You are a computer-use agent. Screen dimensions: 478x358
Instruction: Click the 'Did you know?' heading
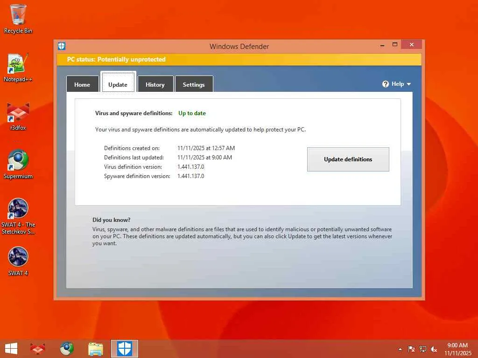pos(111,220)
